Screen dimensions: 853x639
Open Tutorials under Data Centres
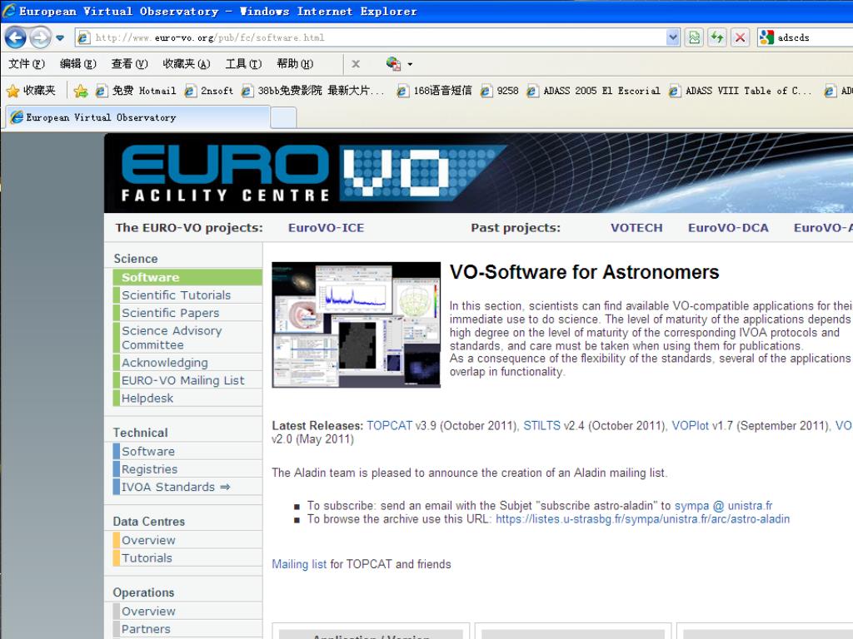point(147,558)
